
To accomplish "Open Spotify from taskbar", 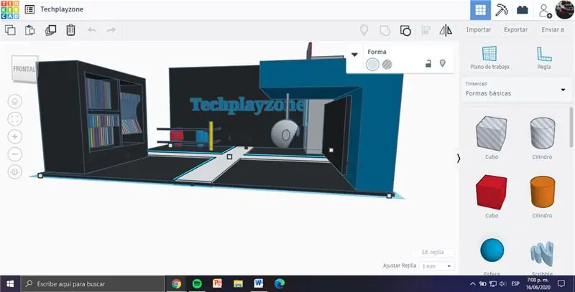I will (x=197, y=283).
